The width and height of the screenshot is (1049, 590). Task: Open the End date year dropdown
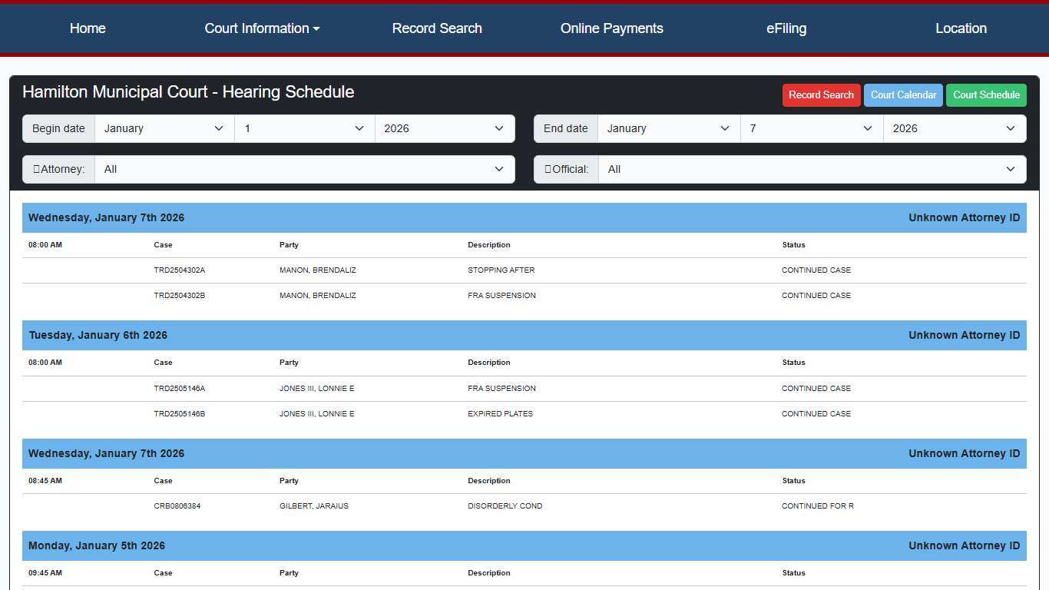[x=954, y=129]
